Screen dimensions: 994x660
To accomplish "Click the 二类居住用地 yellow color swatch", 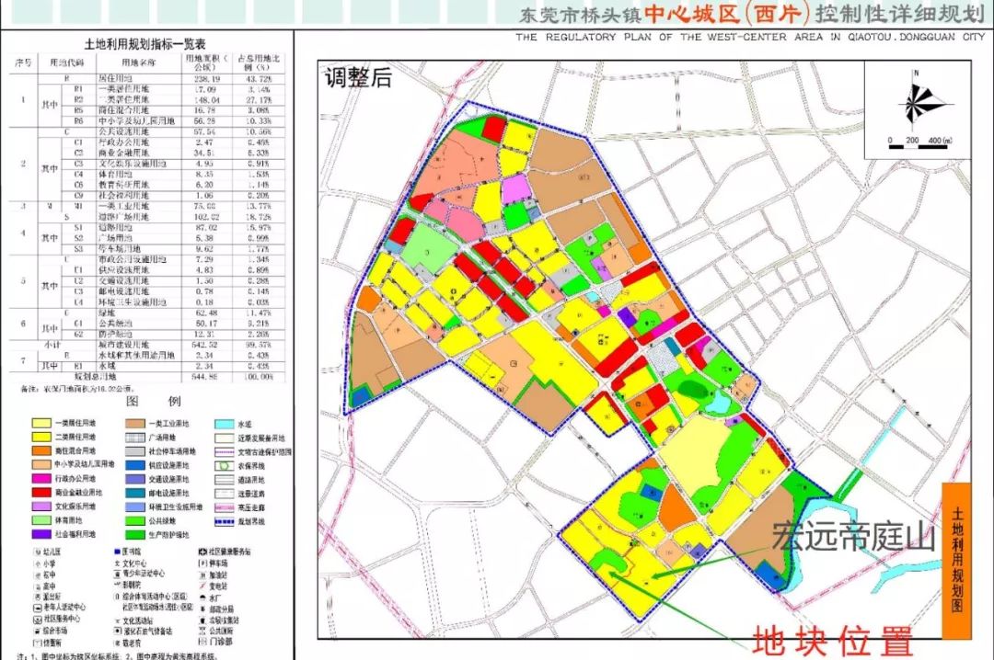I will 40,436.
